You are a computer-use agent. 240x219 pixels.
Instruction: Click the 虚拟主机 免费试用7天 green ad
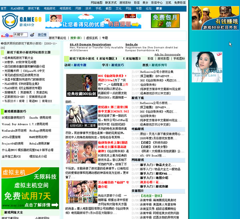click(x=30, y=188)
